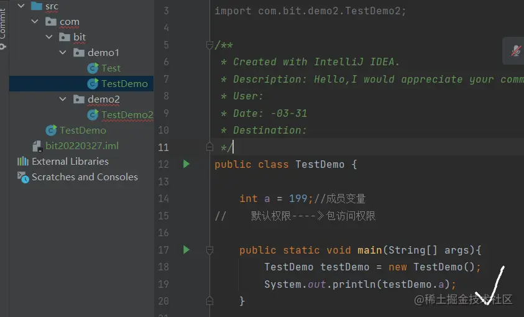This screenshot has width=524, height=317.
Task: Open the Commit tool window tab
Action: (3, 29)
